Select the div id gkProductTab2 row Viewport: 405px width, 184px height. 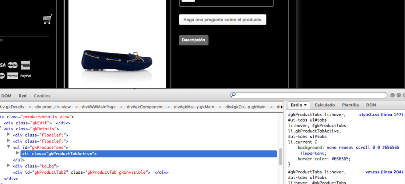click(x=91, y=172)
